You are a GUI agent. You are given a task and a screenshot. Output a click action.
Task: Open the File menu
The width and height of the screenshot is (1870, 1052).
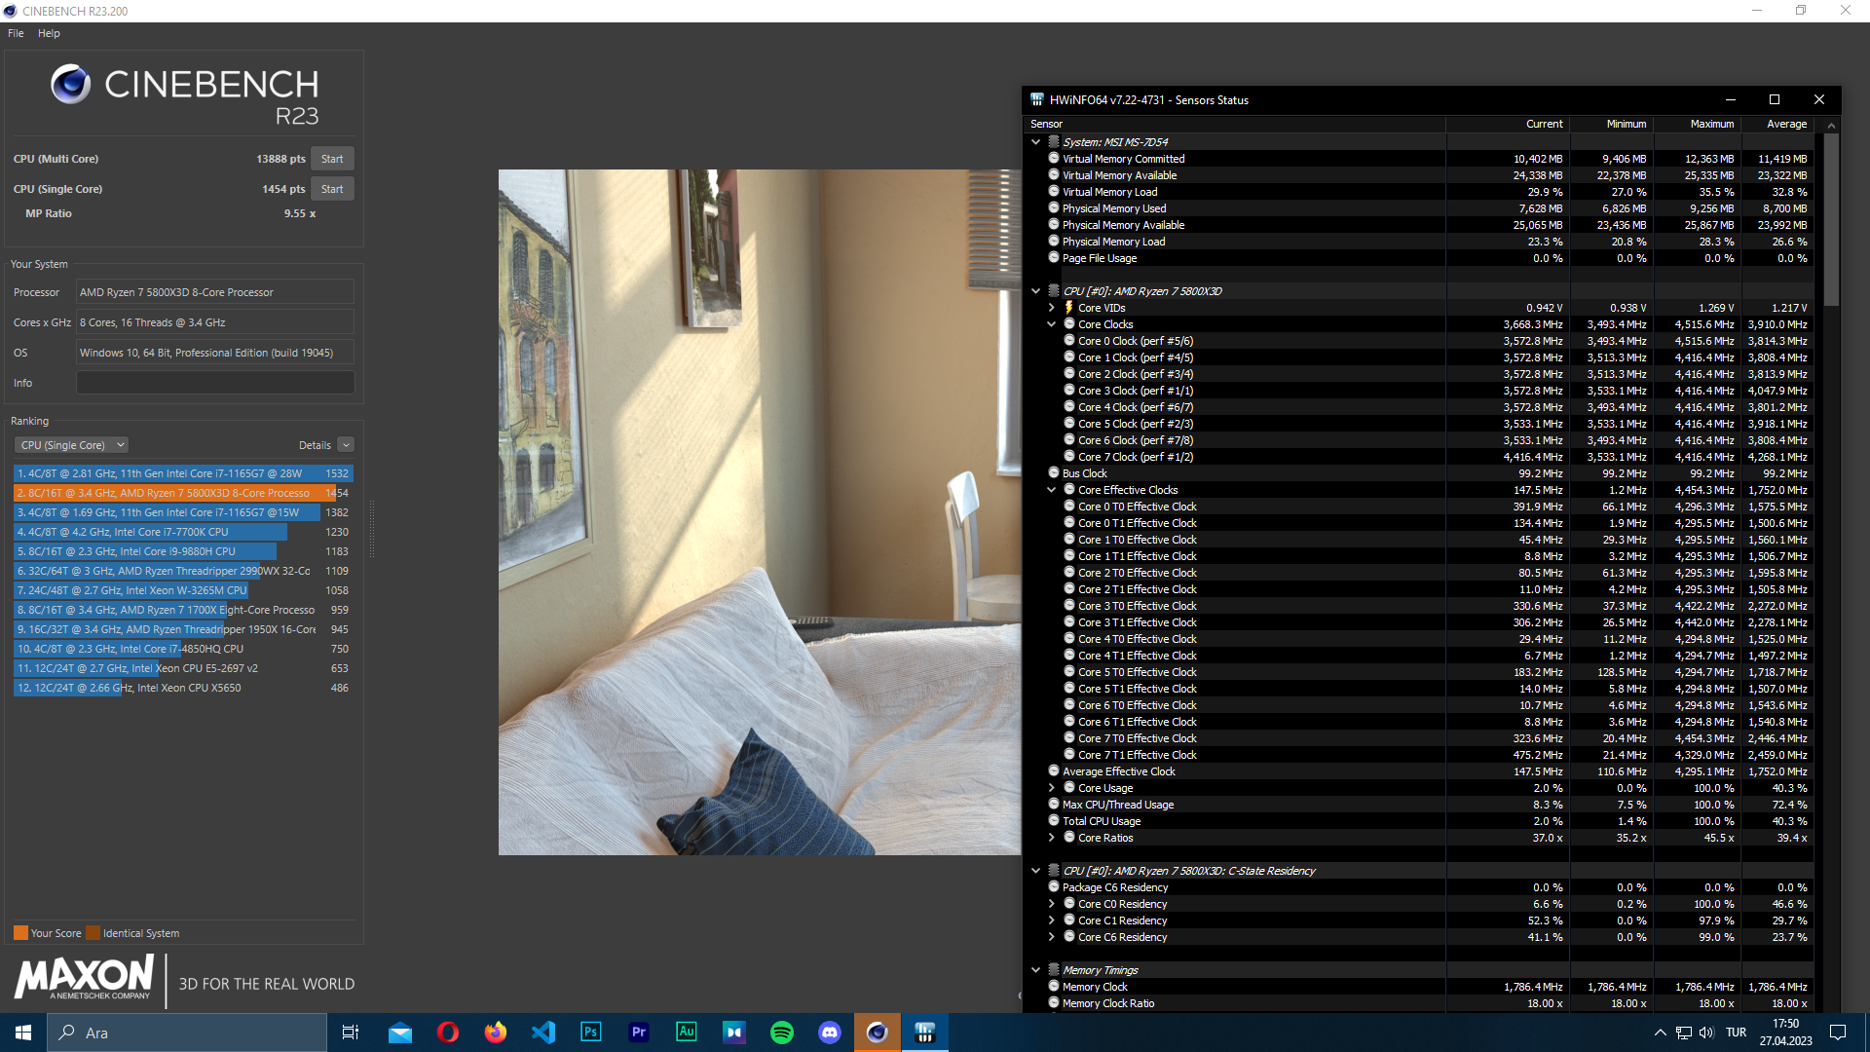tap(16, 33)
